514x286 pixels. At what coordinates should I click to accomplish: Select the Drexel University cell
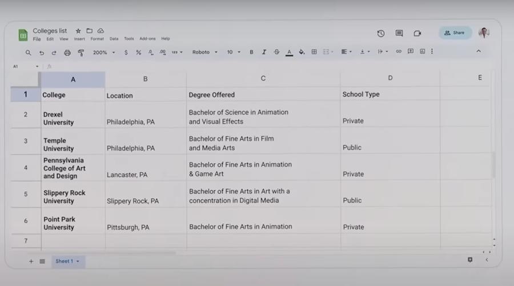click(73, 114)
